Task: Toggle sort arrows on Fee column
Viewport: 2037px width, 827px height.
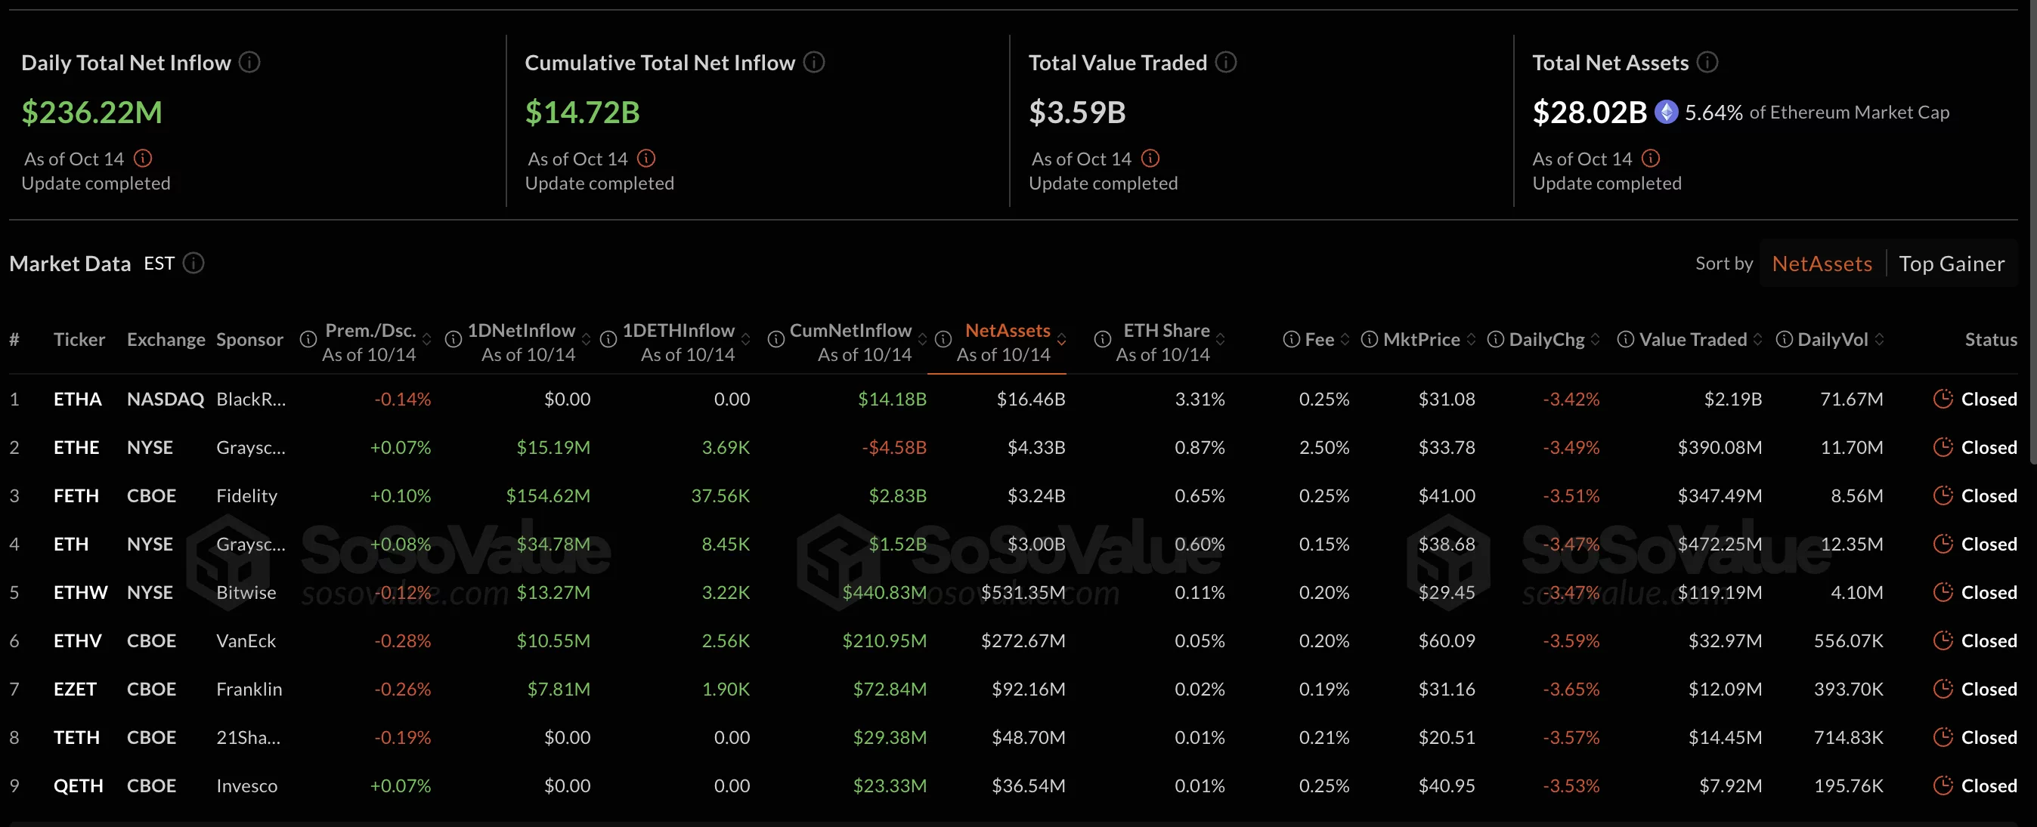Action: 1345,340
